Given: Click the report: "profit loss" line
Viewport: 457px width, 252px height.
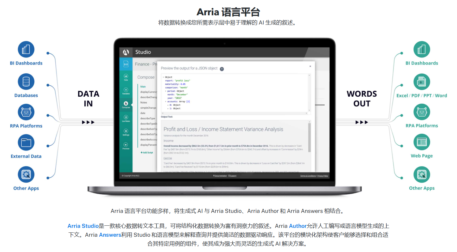Looking at the screenshot, I should (x=177, y=81).
